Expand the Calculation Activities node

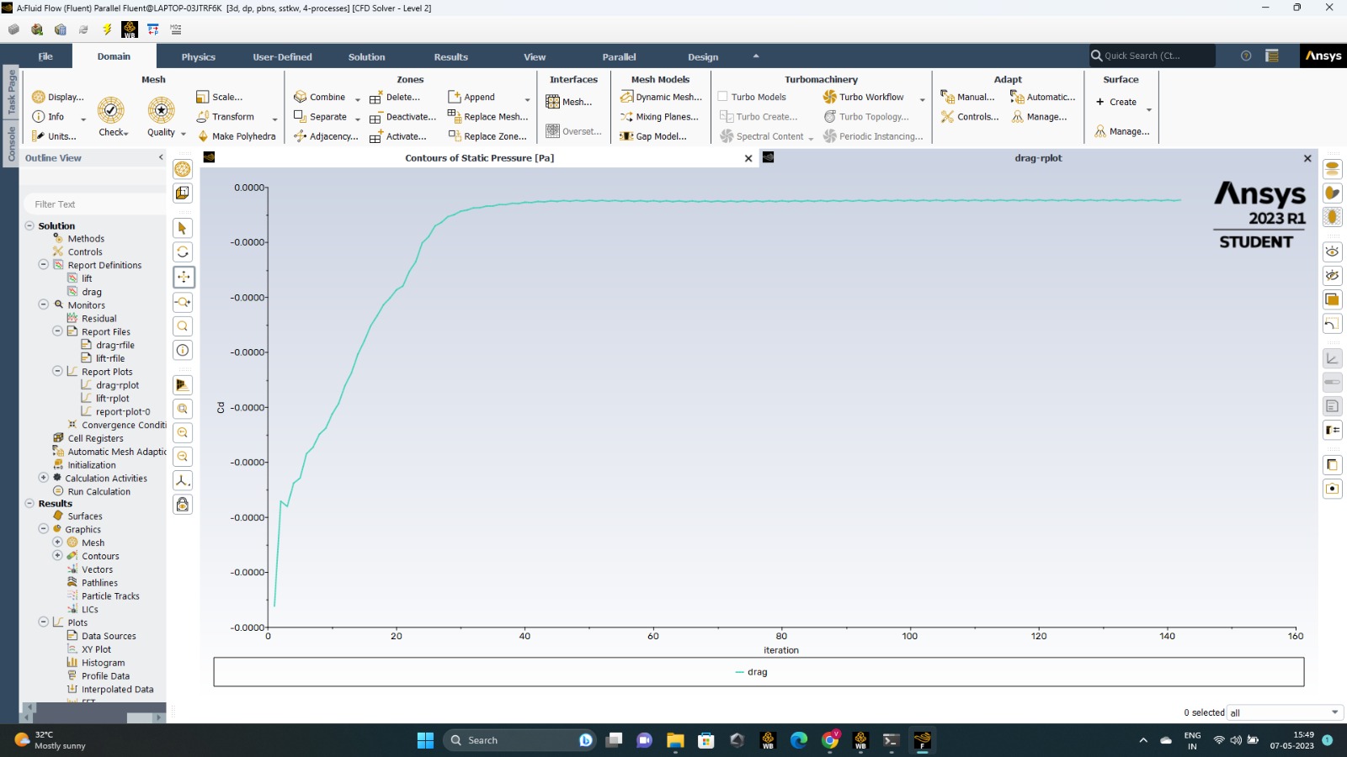43,478
